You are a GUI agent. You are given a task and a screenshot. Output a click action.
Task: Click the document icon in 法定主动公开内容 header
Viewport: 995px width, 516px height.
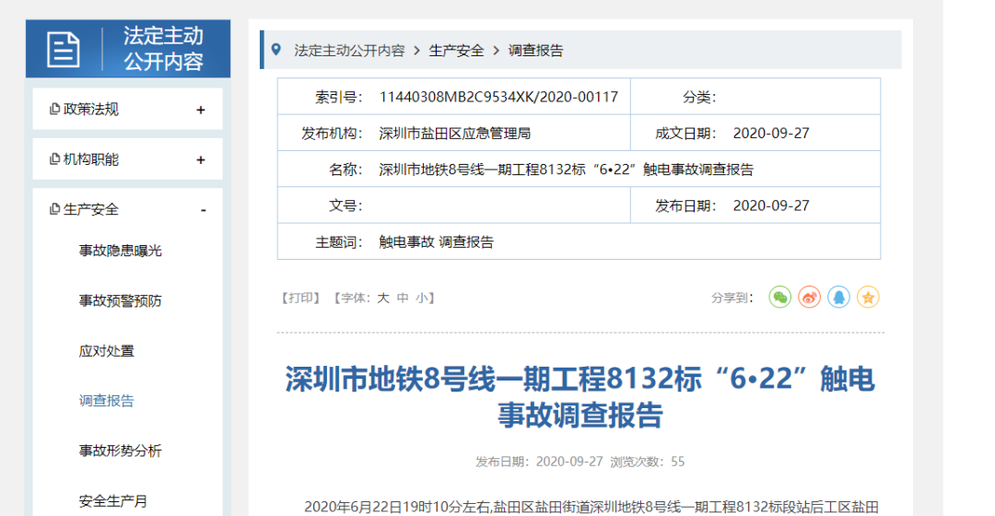(x=64, y=49)
